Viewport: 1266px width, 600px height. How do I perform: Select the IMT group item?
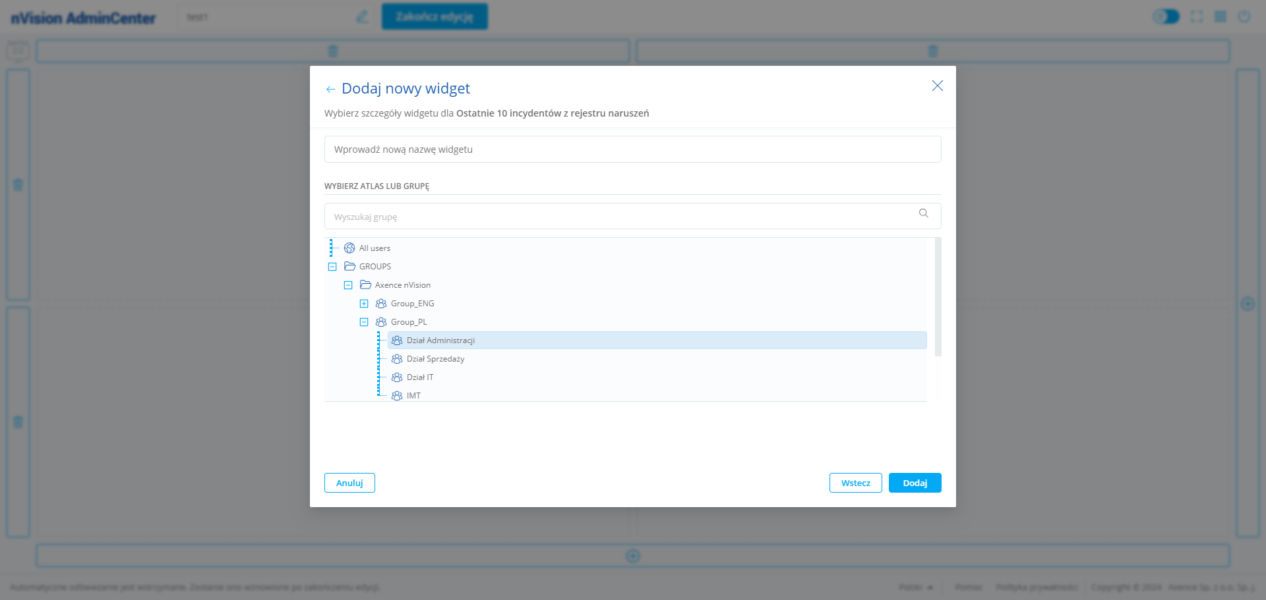[x=413, y=396]
